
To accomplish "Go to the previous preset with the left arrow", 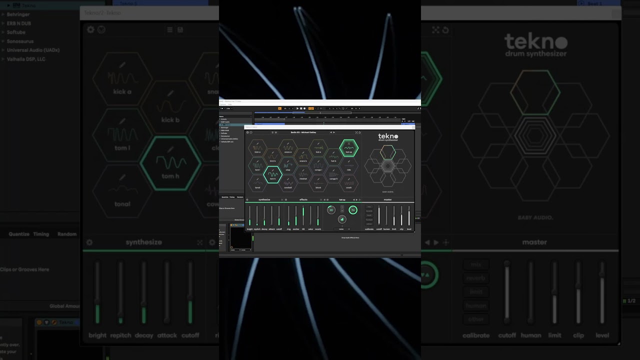I will (330, 132).
